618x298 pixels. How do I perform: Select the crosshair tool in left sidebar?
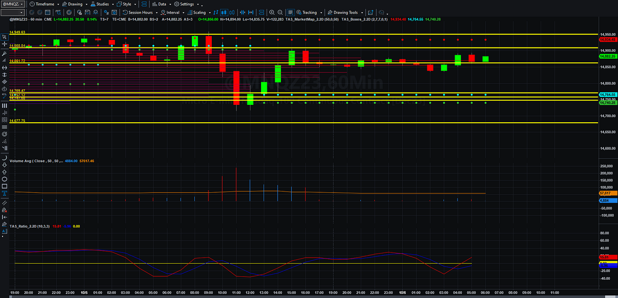click(4, 44)
